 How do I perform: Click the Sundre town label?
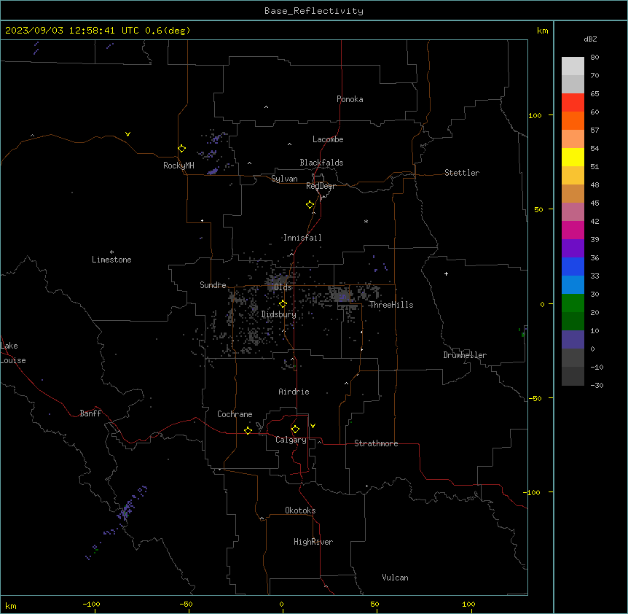[x=213, y=285]
